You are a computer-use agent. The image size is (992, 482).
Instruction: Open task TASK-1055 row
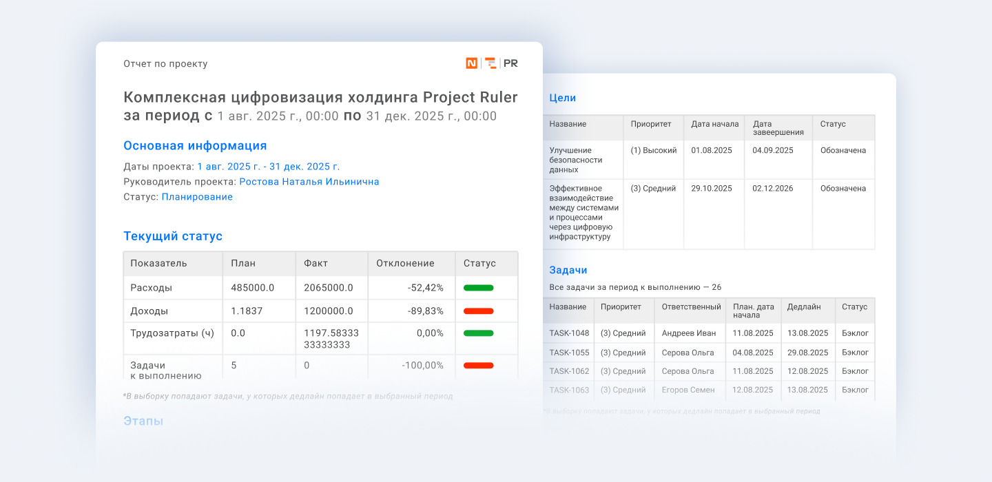[569, 353]
